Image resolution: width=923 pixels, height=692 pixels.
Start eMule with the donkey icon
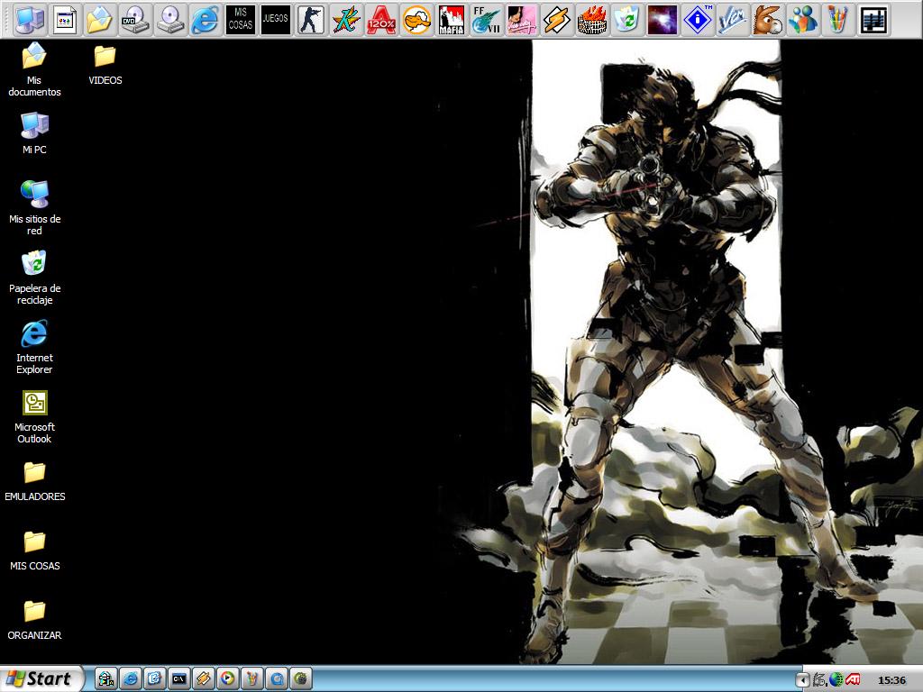coord(767,19)
